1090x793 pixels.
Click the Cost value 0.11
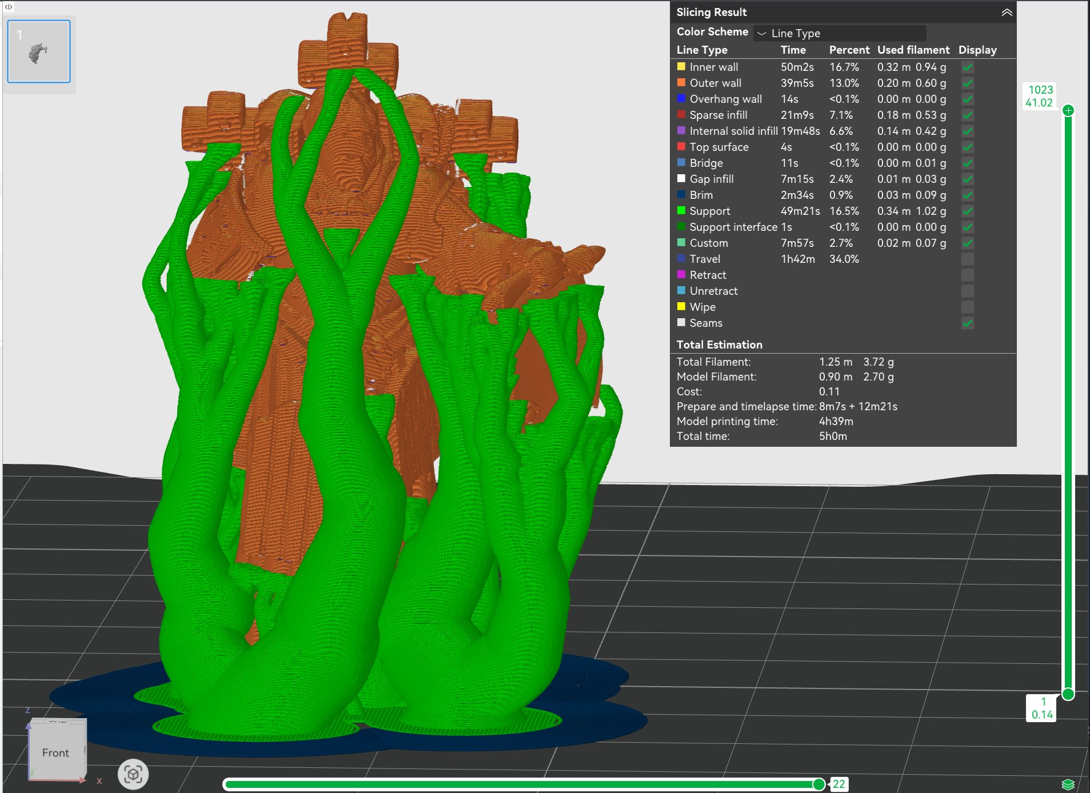click(x=829, y=392)
